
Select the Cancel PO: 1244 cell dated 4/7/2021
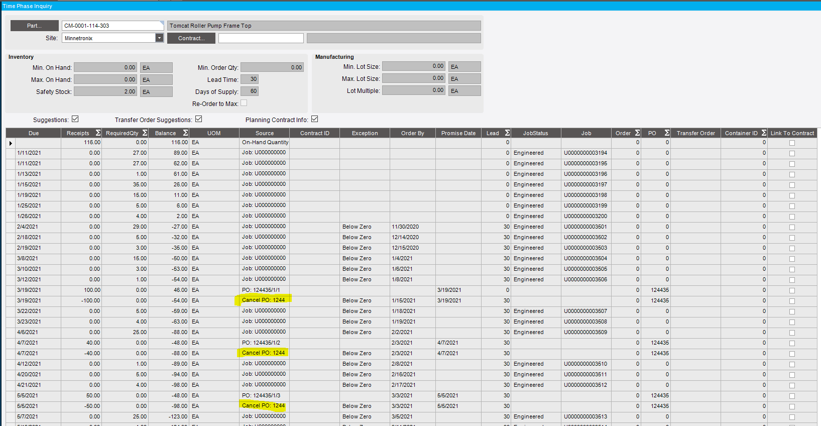tap(265, 353)
